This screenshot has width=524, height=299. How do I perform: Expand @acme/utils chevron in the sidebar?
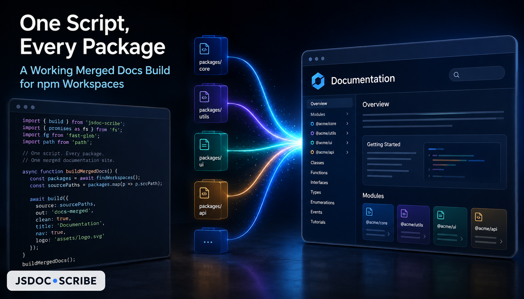(x=347, y=133)
